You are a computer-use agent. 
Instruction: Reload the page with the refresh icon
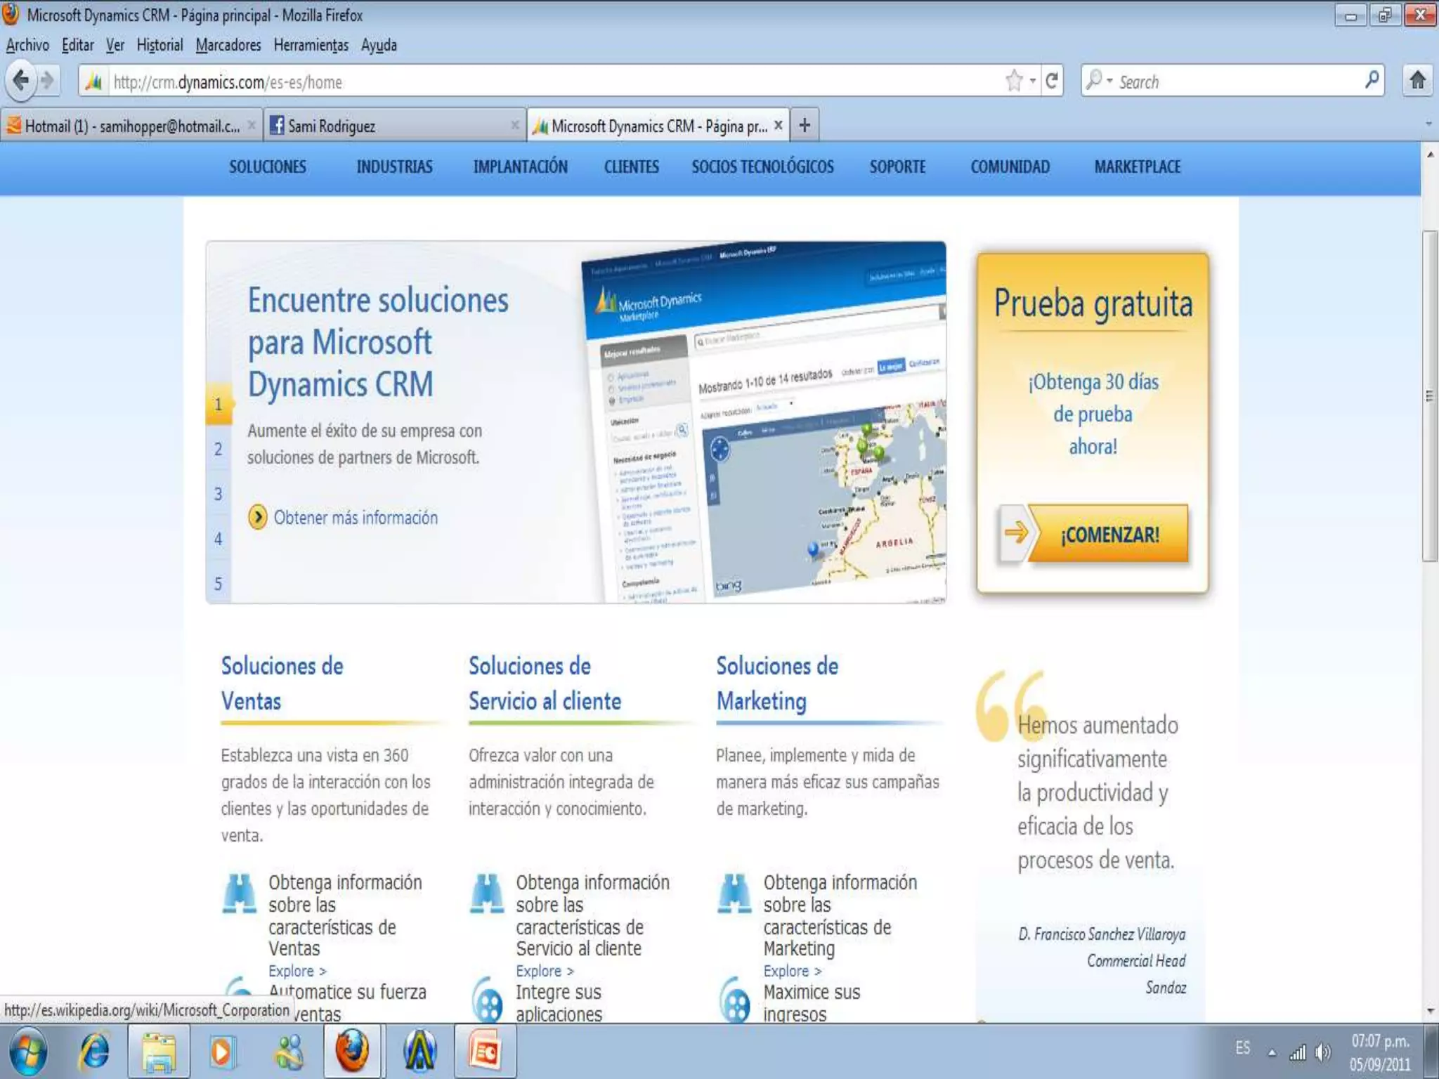(x=1052, y=81)
